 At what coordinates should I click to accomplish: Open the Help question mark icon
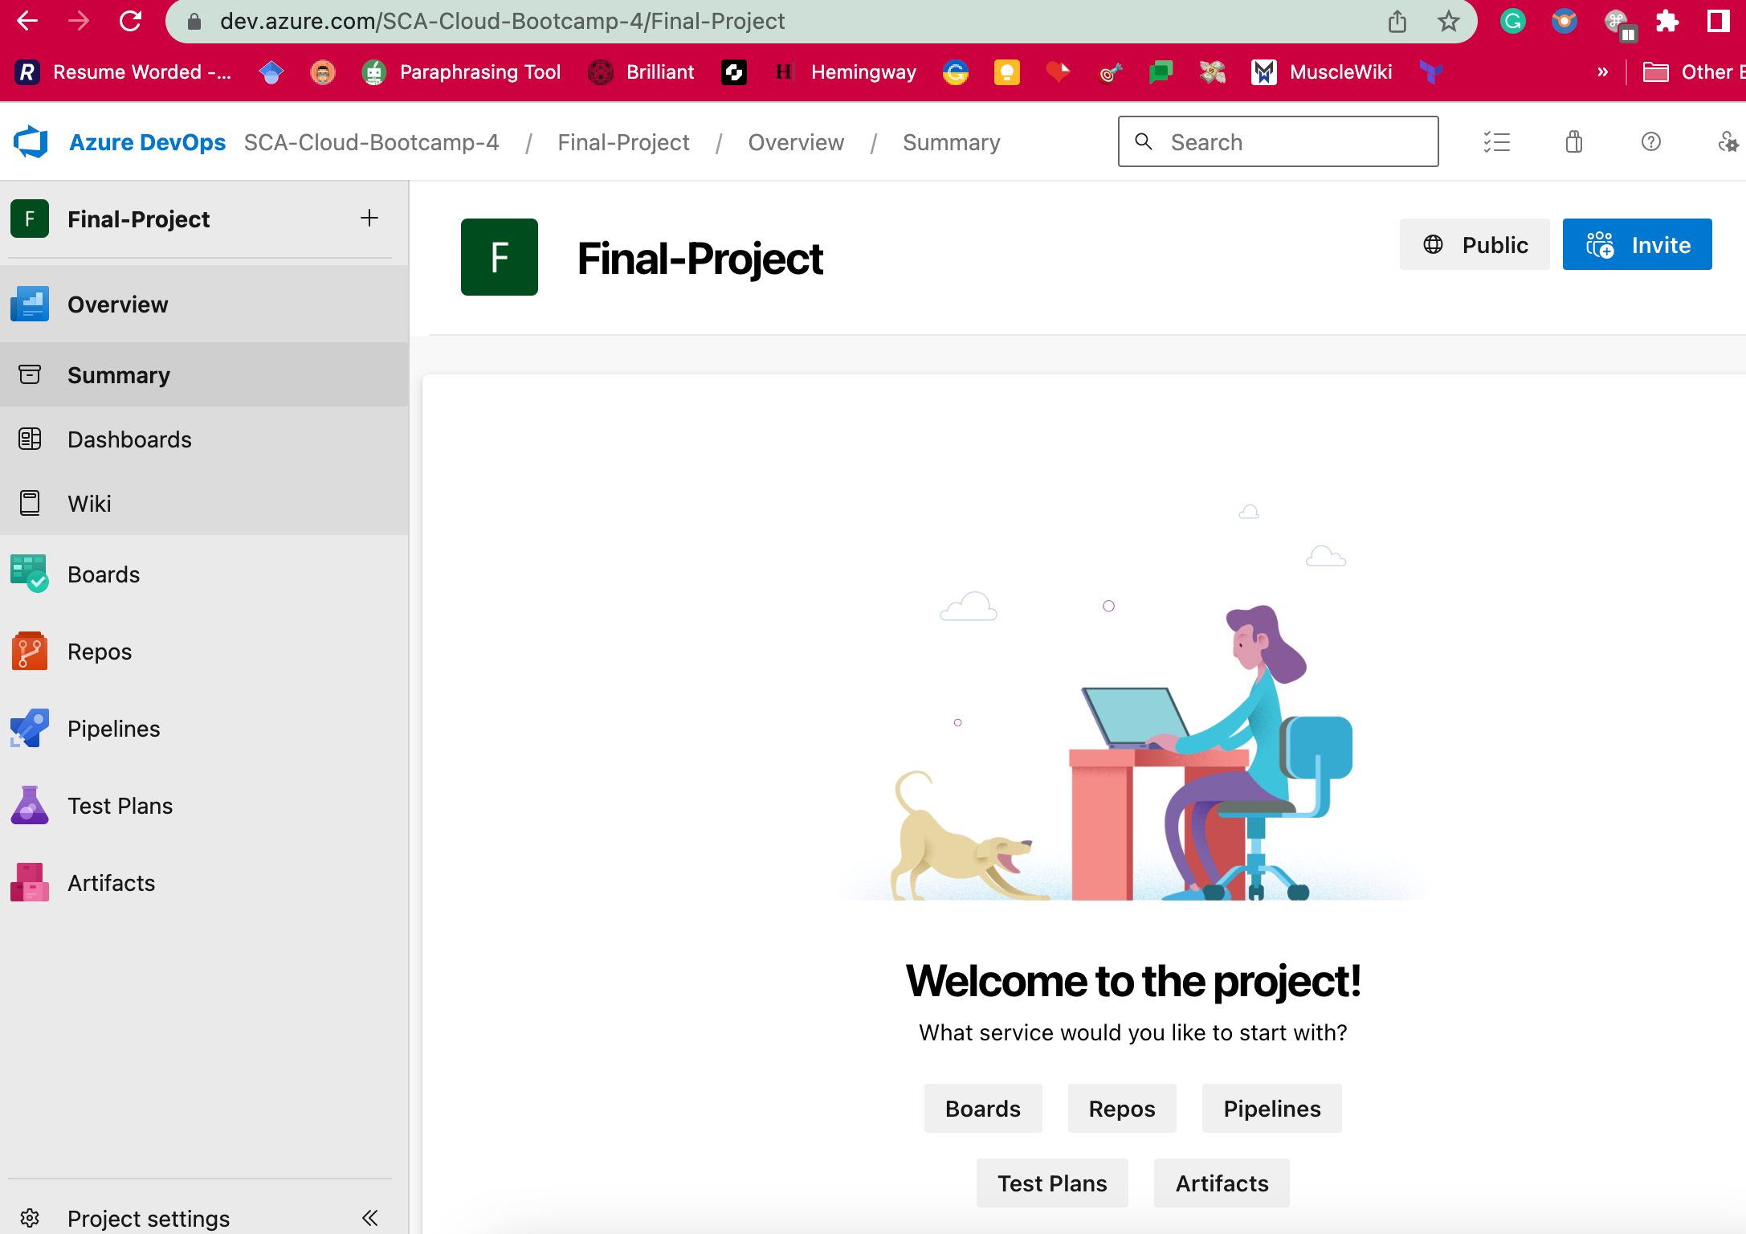pos(1651,142)
